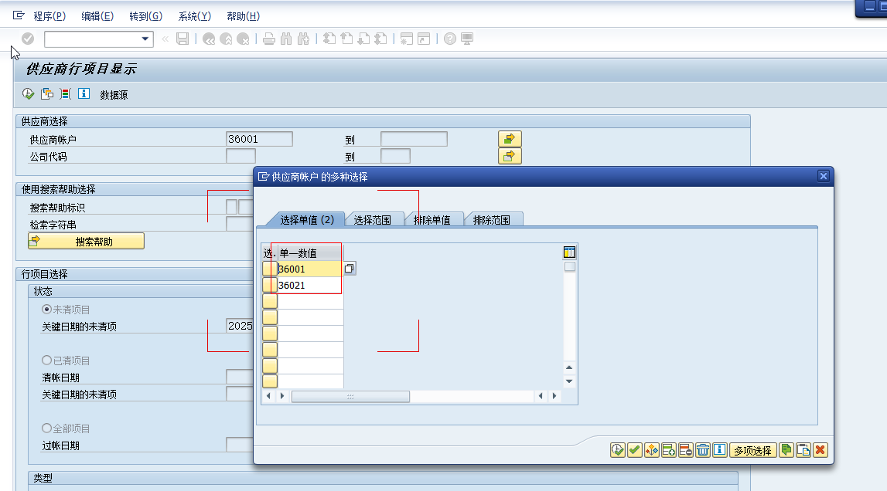This screenshot has width=887, height=491.
Task: Click the Copy (execute) icon in dialog footer
Action: (618, 450)
